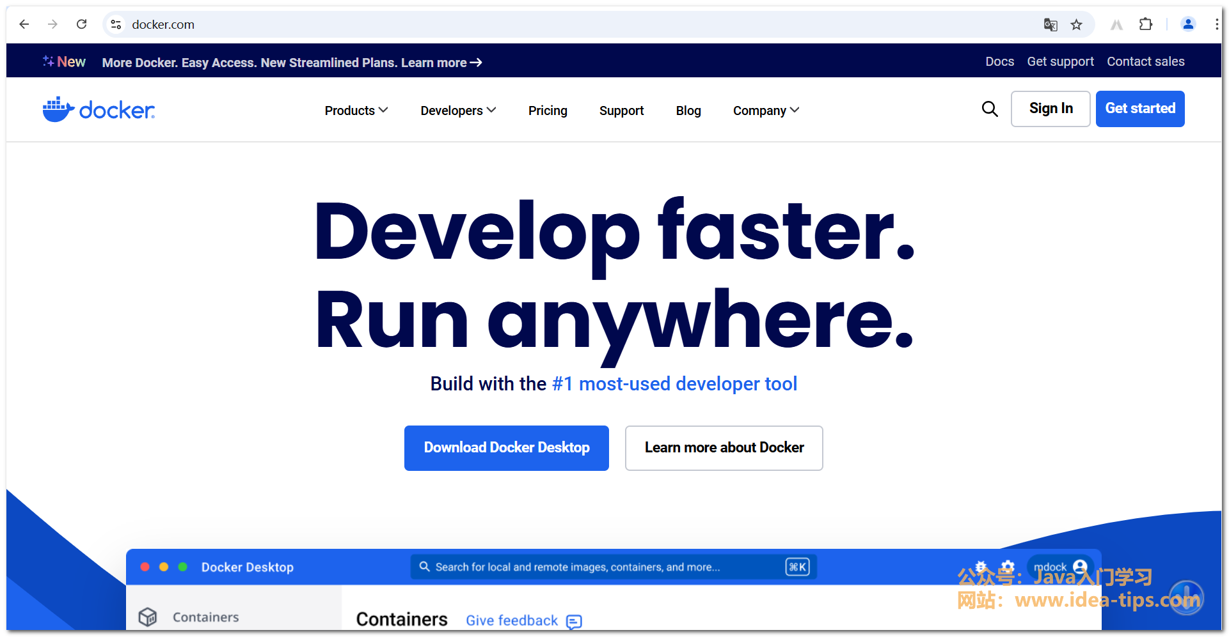Open the browser extensions puzzle icon
Viewport: 1229px width, 637px height.
tap(1146, 24)
